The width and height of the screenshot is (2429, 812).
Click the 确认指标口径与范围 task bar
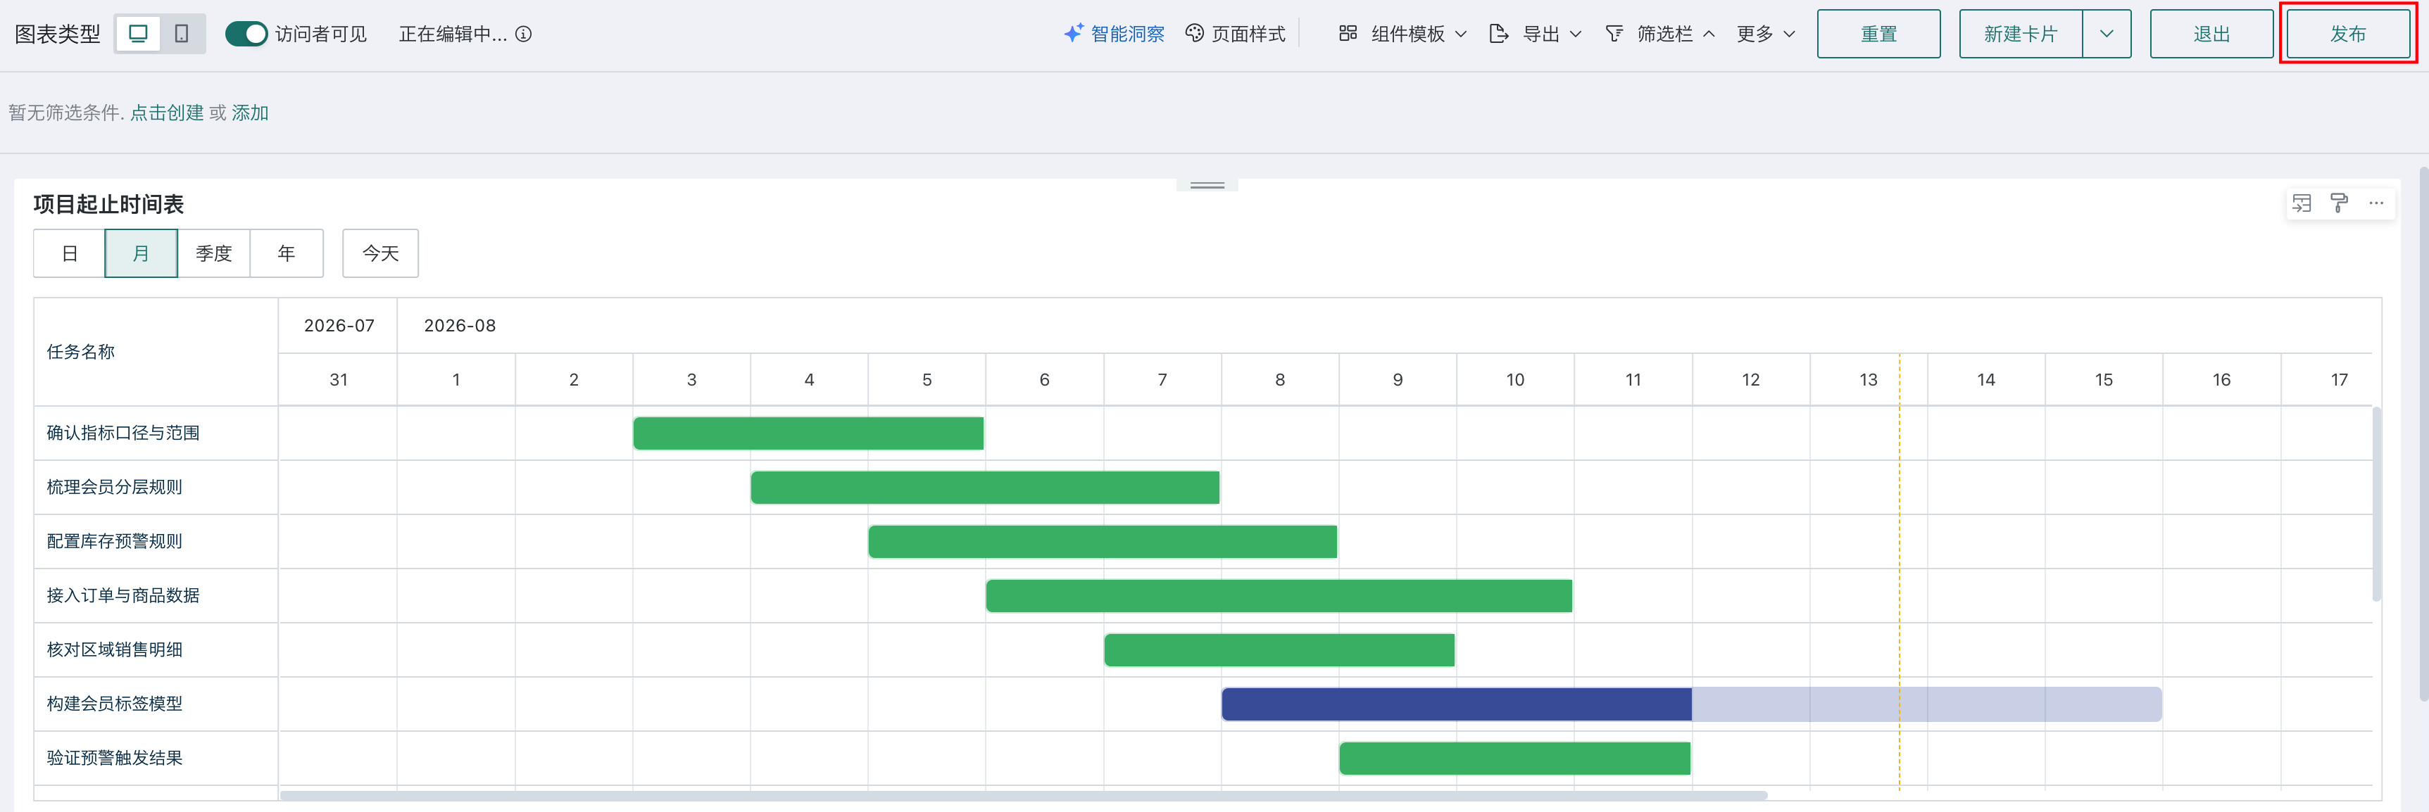tap(808, 433)
